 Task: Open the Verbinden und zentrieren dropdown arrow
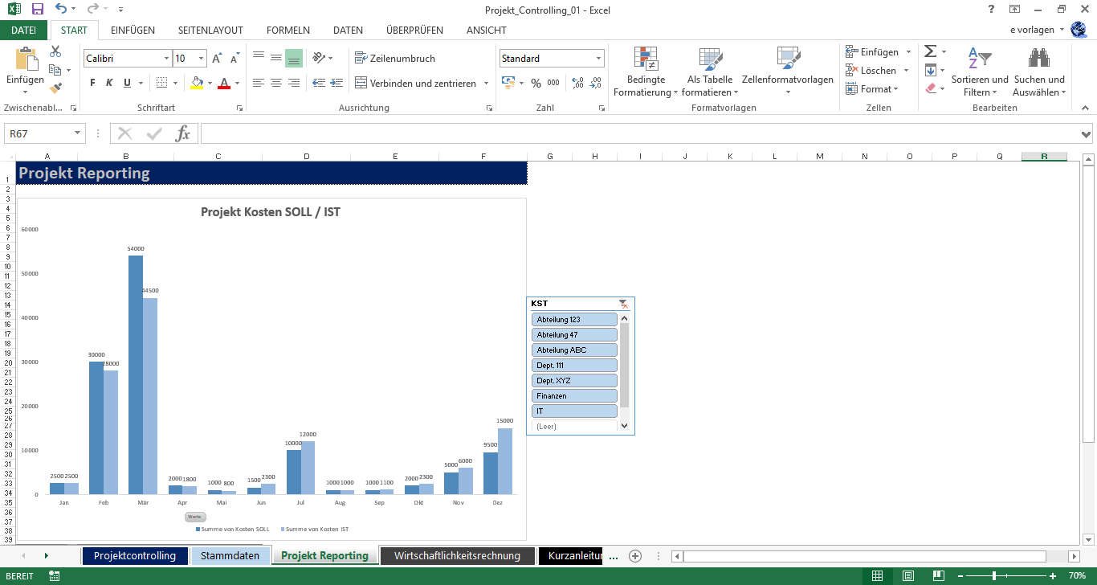pos(485,83)
